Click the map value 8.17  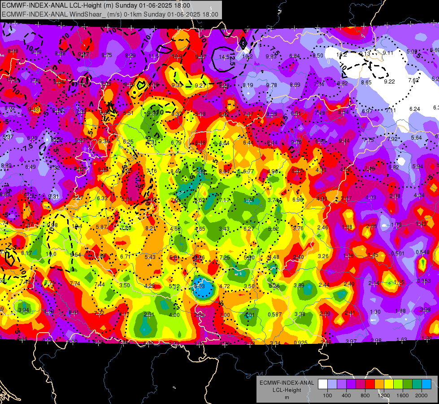26,253
